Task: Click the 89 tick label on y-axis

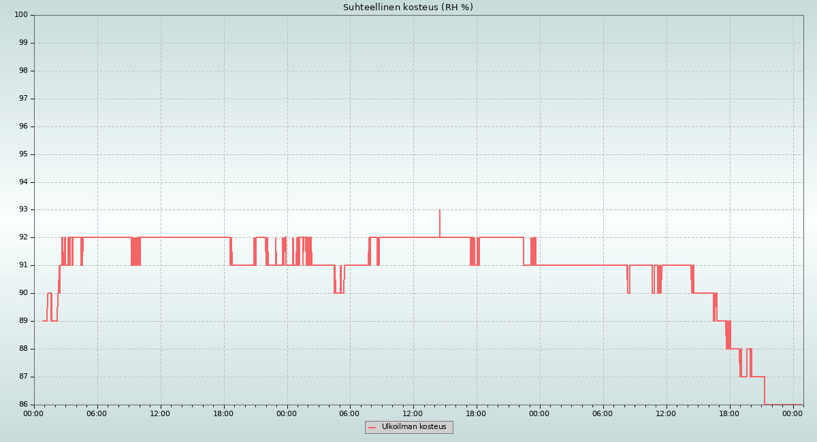Action: point(23,321)
